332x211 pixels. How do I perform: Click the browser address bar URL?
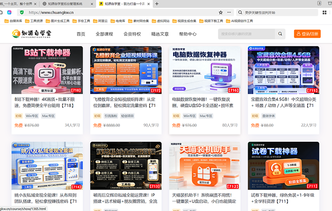51,12
